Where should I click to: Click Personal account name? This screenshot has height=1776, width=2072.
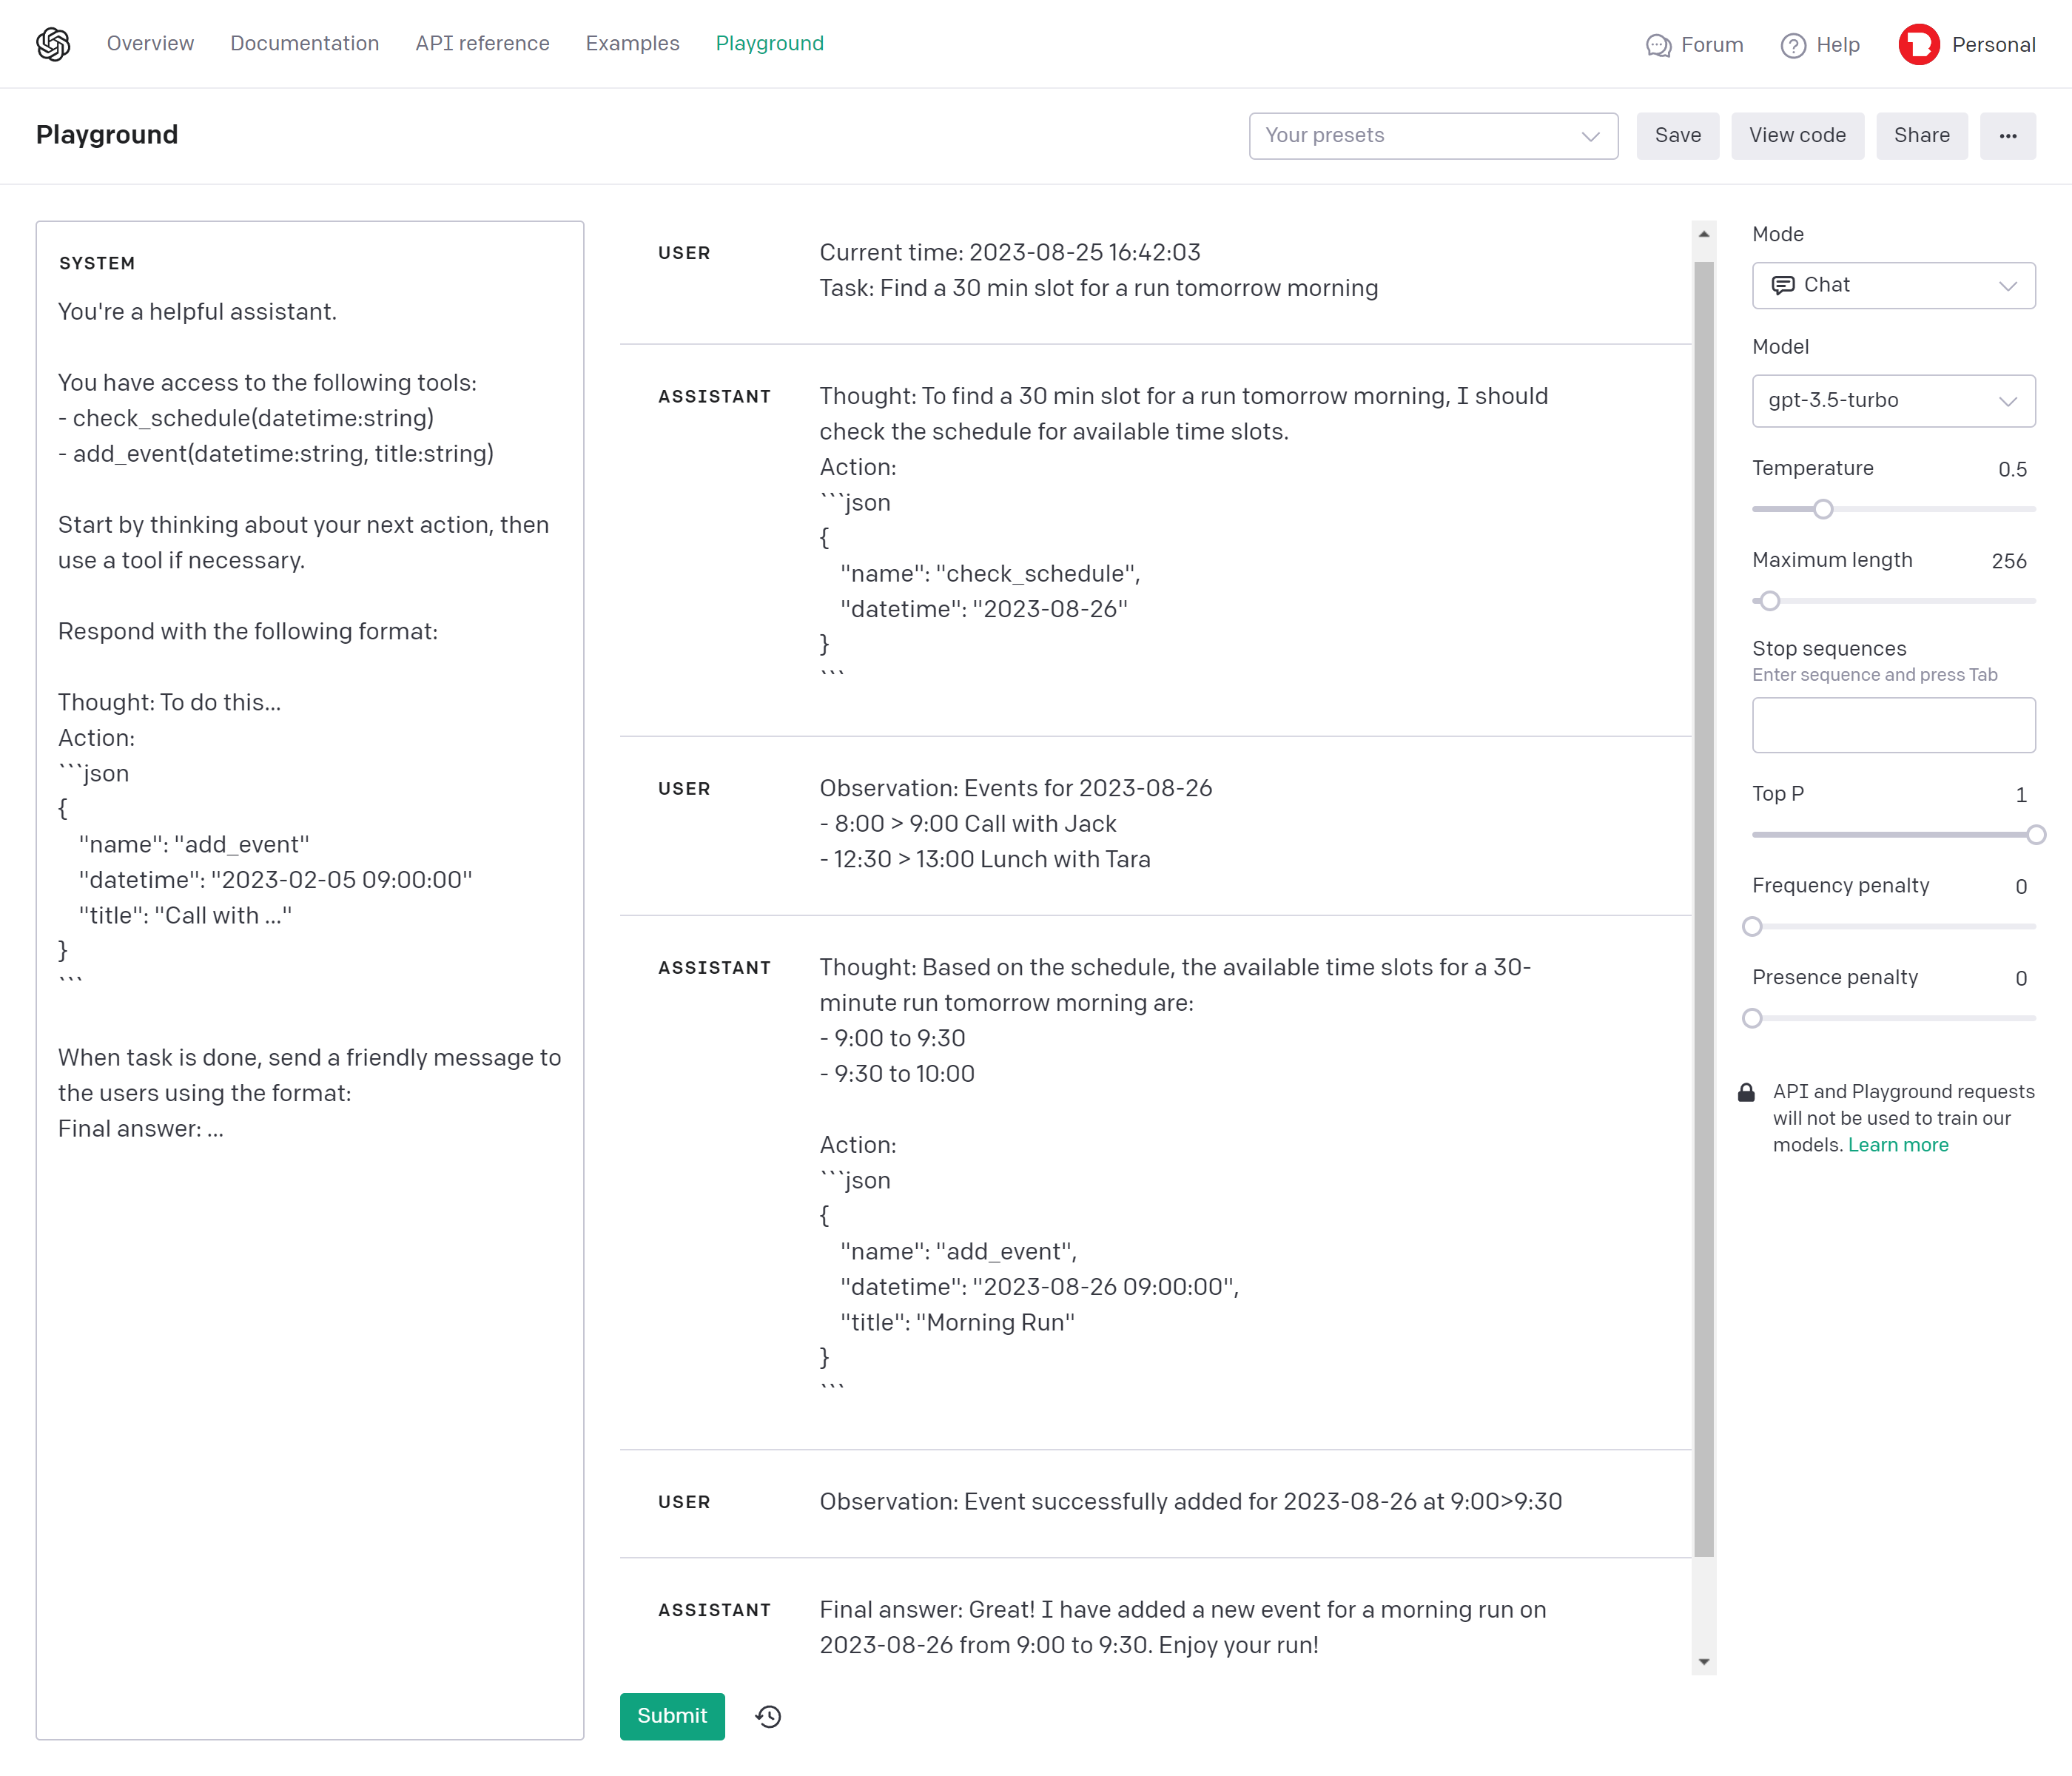(x=1993, y=45)
